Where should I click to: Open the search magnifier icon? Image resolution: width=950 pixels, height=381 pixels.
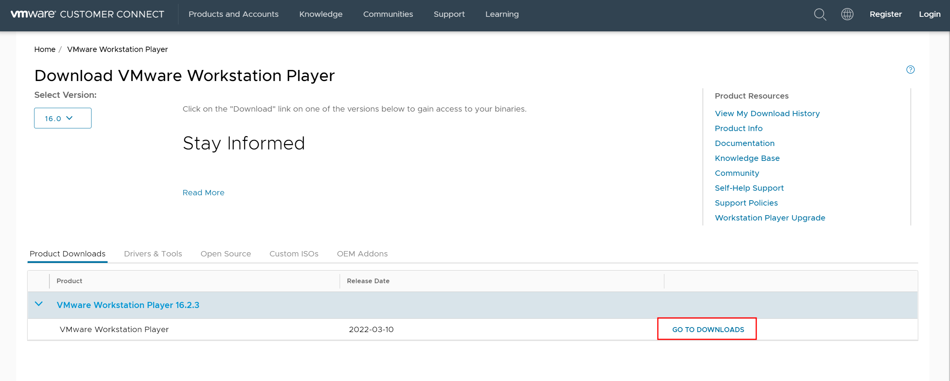(820, 15)
